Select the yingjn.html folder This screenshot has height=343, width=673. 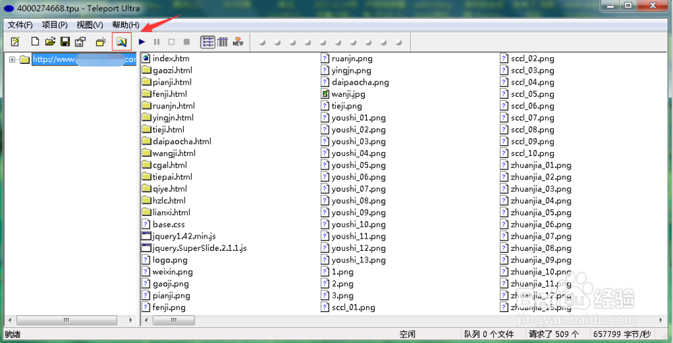pos(168,118)
